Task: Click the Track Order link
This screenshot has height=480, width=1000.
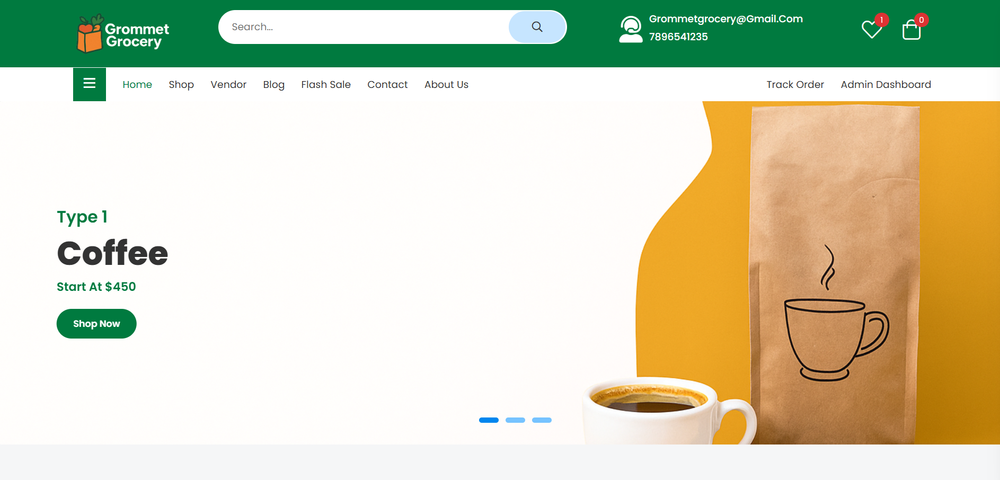Action: (795, 85)
